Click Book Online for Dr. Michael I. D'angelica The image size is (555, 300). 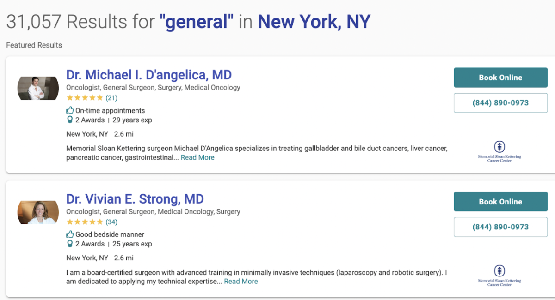[500, 78]
